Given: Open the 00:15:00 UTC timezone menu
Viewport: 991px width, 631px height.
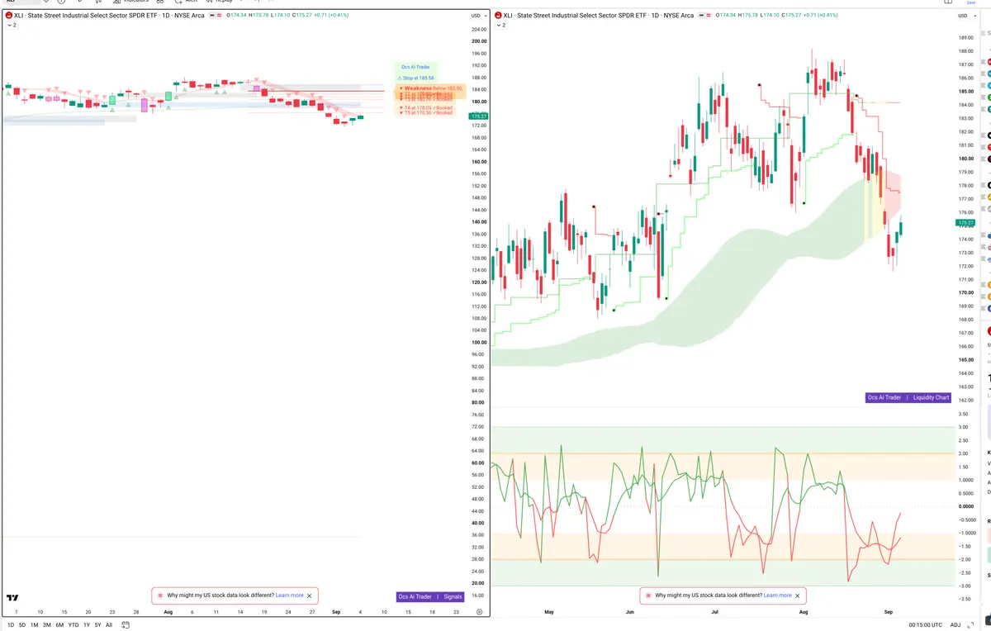Looking at the screenshot, I should tap(925, 625).
